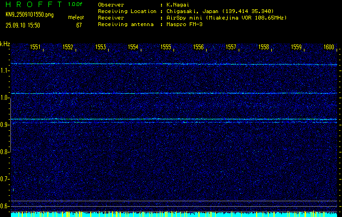Click the 1600 time marker
Image resolution: width=342 pixels, height=217 pixels.
329,47
